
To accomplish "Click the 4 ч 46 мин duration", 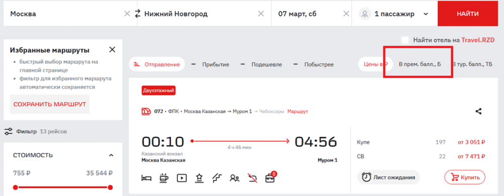I will click(x=239, y=148).
